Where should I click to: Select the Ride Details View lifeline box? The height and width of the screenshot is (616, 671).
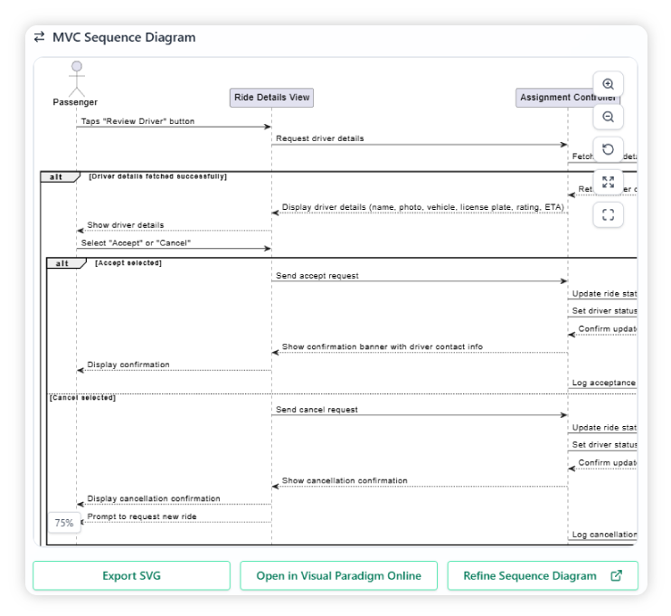[271, 98]
